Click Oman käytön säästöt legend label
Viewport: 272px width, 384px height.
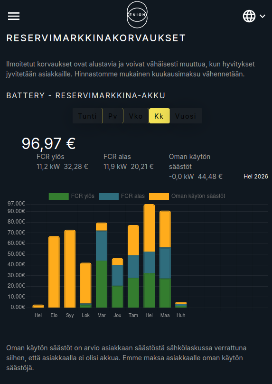198,196
